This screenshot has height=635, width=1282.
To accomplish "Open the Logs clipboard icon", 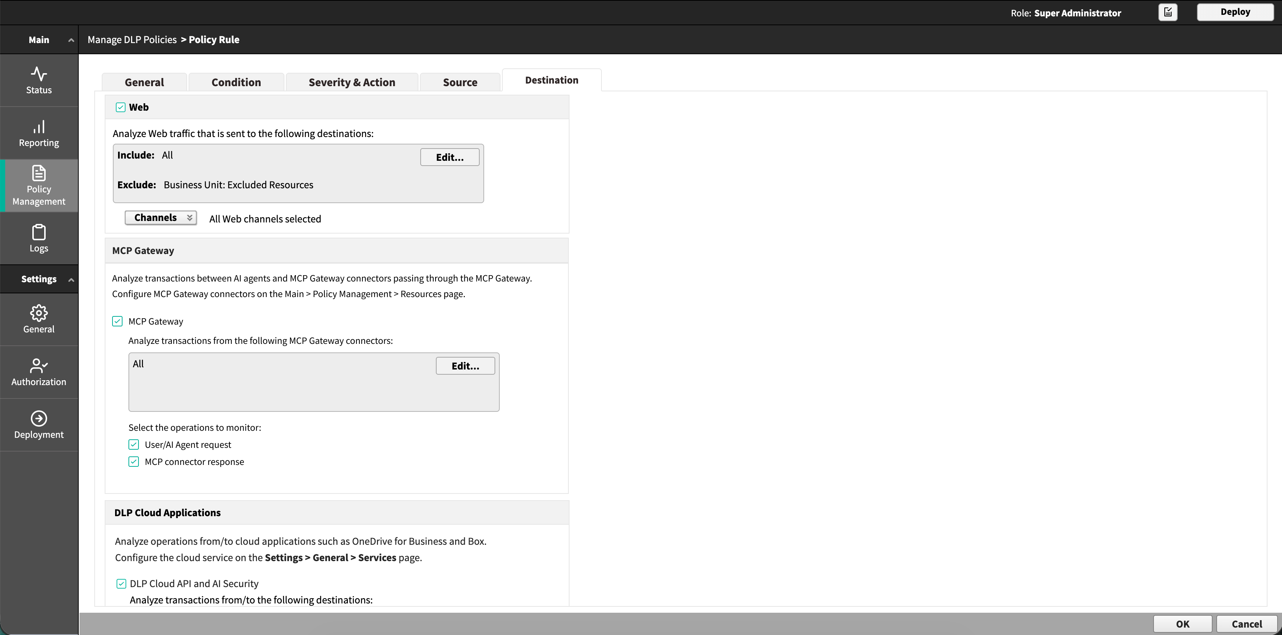I will pos(39,232).
